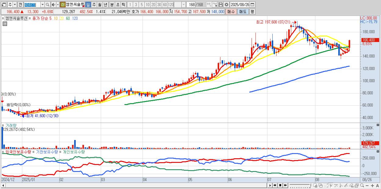The height and width of the screenshot is (189, 381).
Task: Click the dotted range selection icon
Action: click(325, 186)
